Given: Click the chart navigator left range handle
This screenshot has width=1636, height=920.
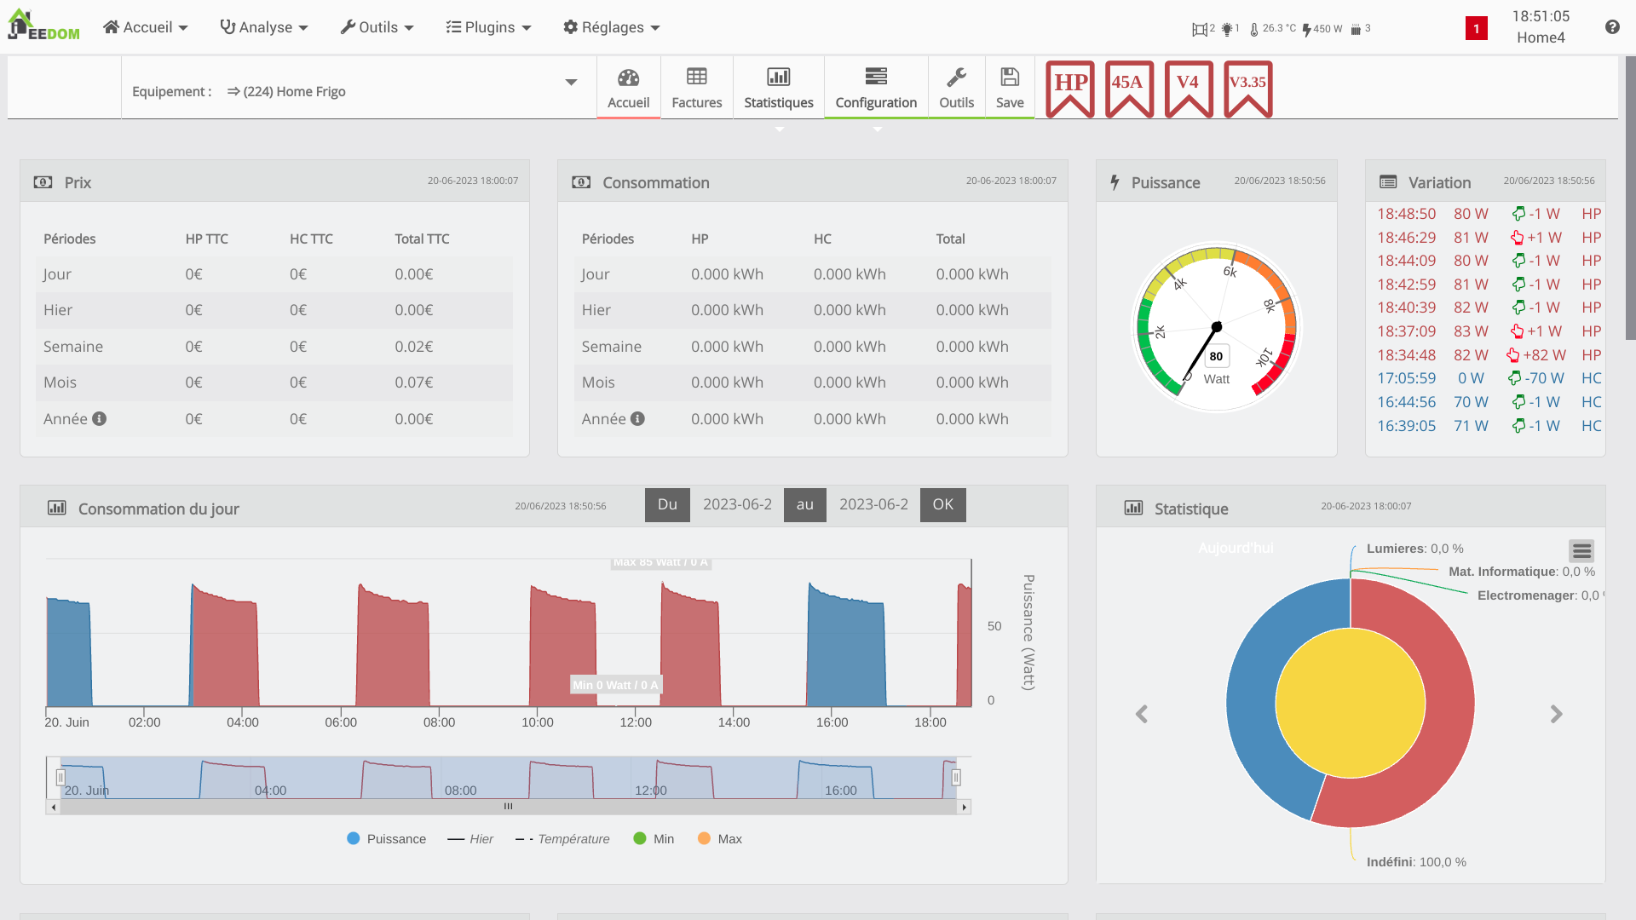Looking at the screenshot, I should tap(60, 777).
